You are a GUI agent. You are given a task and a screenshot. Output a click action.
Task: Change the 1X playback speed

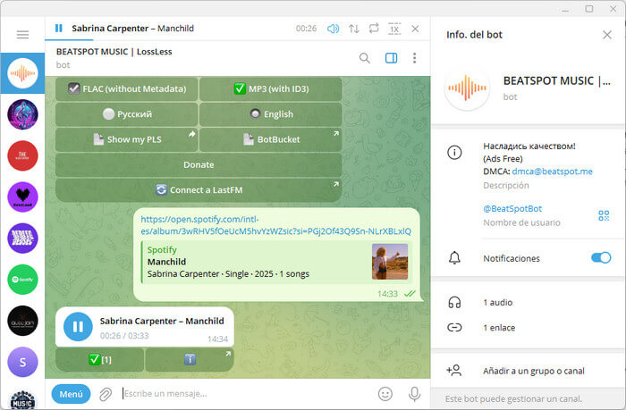394,29
